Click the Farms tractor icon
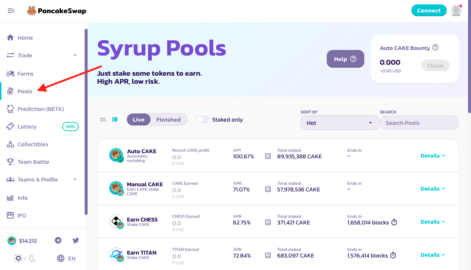Screen dimensions: 471x270 click(10, 73)
